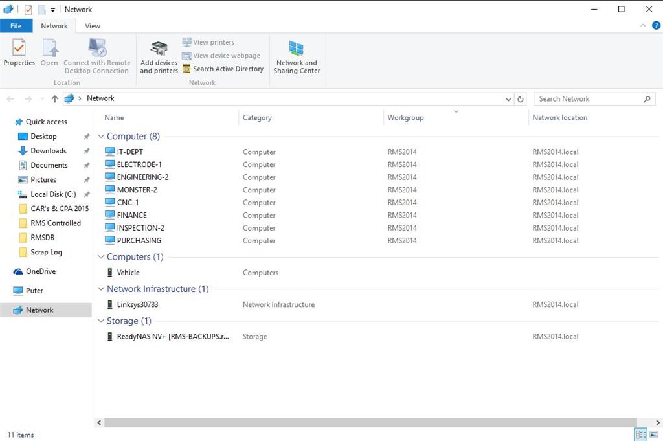Collapse the Network Infrastructure (1) group
Viewport: 663px width, 441px height.
point(101,289)
